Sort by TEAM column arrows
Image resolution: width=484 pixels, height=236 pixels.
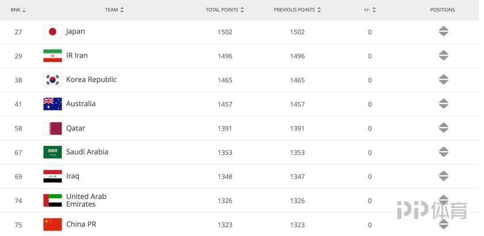(122, 10)
